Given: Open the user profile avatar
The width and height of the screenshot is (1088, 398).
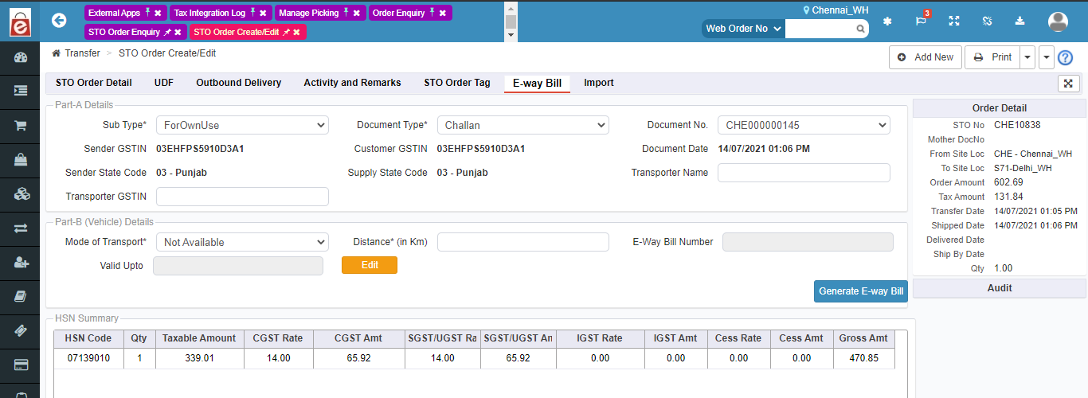Looking at the screenshot, I should click(x=1058, y=21).
